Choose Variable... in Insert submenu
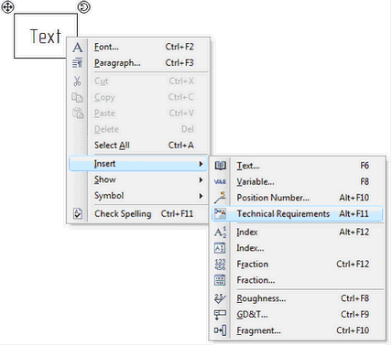The width and height of the screenshot is (392, 346). point(297,182)
